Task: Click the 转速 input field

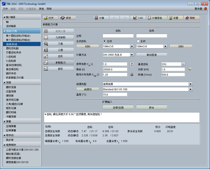Action: 173,75
